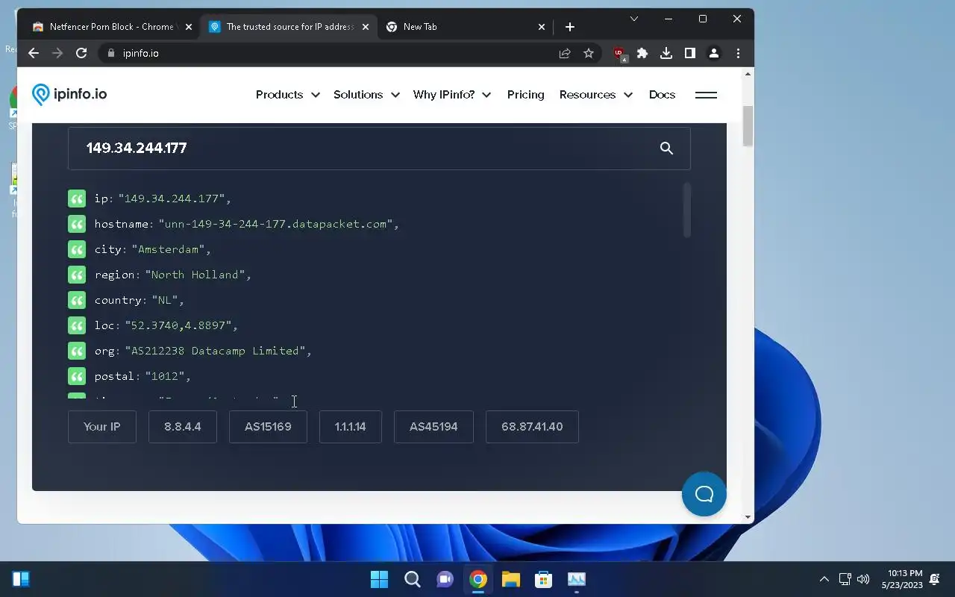This screenshot has height=597, width=955.
Task: Open a new tab with plus button
Action: 569,27
